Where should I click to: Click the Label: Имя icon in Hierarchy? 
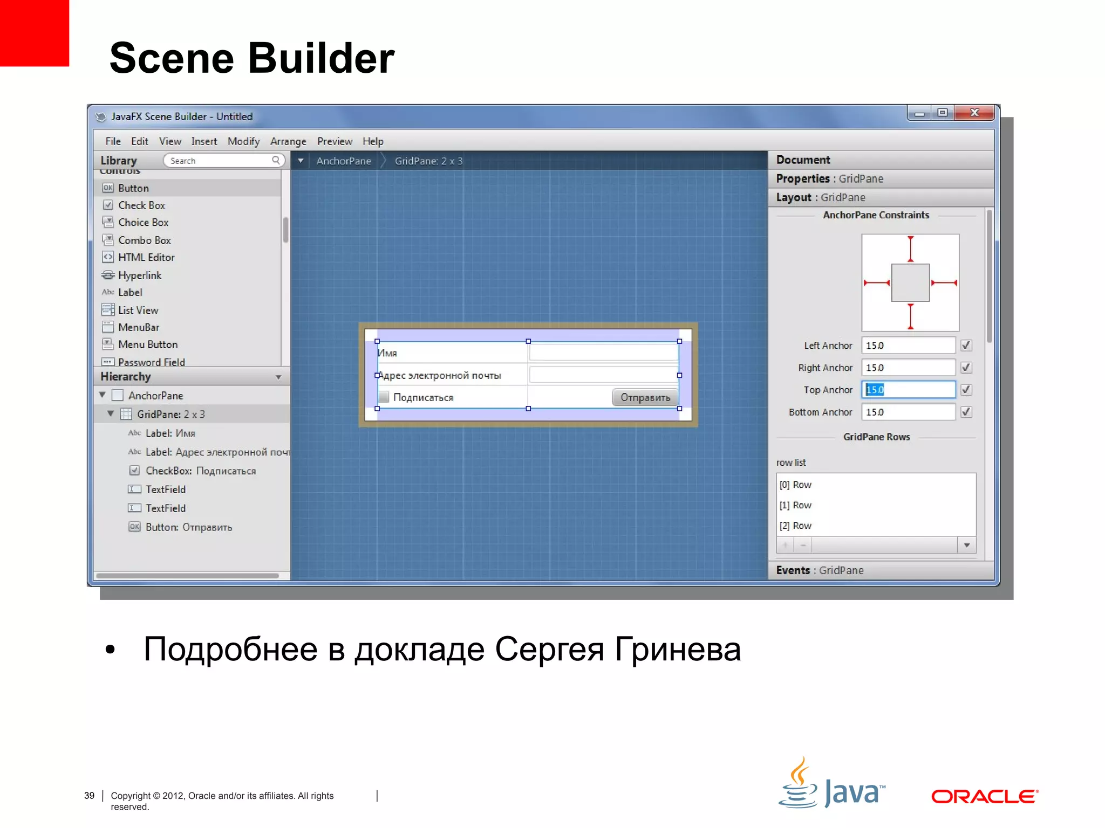[x=134, y=432]
